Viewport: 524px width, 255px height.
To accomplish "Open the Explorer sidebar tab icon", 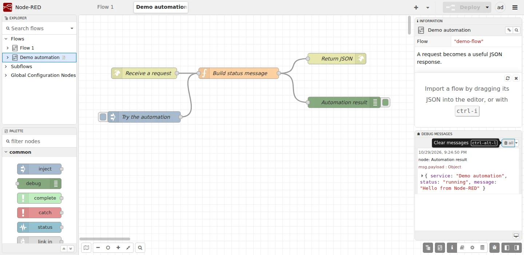I will (x=428, y=248).
